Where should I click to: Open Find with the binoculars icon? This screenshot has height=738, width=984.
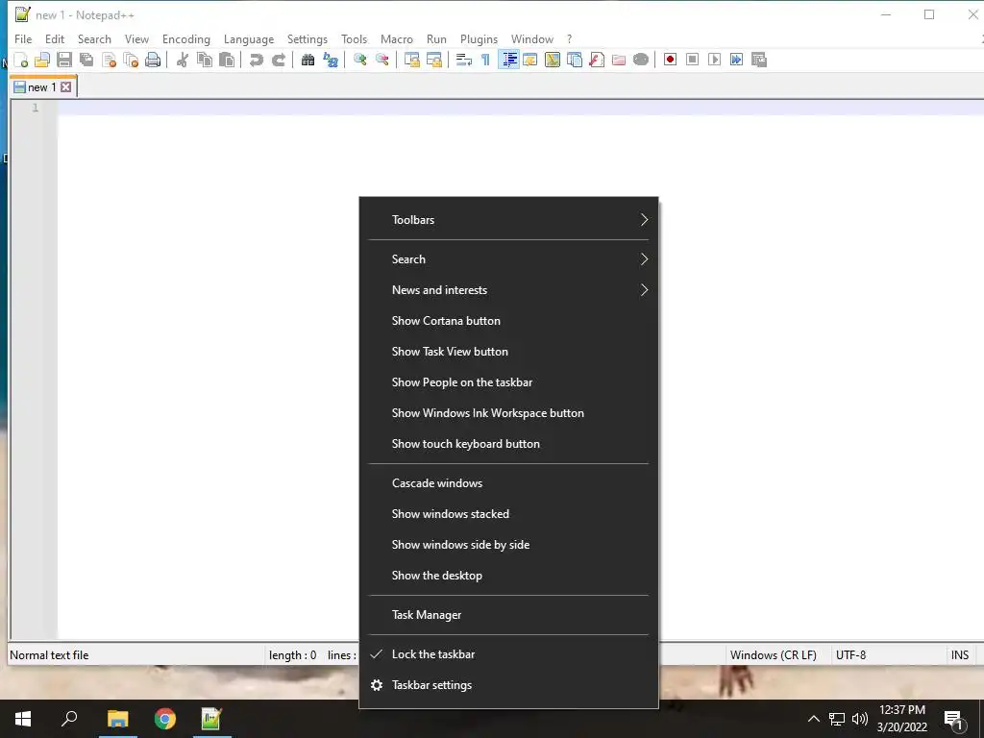coord(307,60)
